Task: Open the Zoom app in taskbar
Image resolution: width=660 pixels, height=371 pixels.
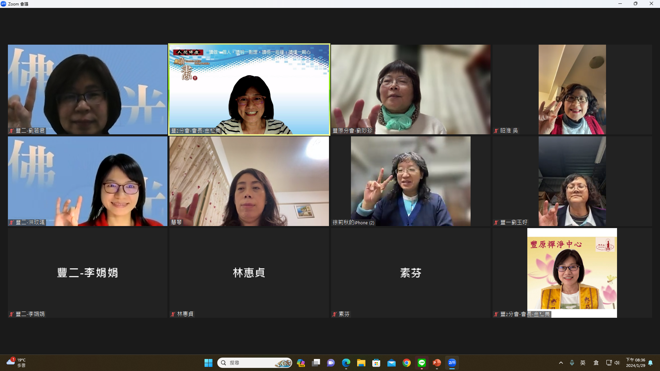Action: (x=452, y=363)
